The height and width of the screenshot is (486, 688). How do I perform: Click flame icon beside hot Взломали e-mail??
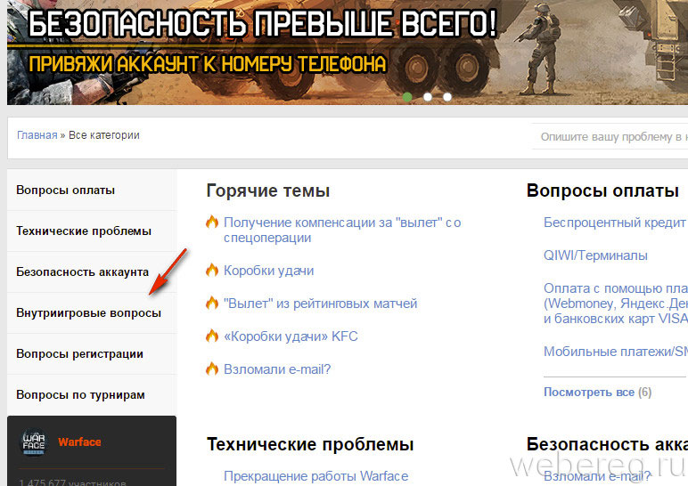212,369
